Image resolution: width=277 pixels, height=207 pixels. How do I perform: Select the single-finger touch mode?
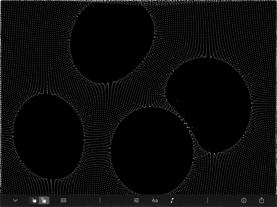point(34,201)
